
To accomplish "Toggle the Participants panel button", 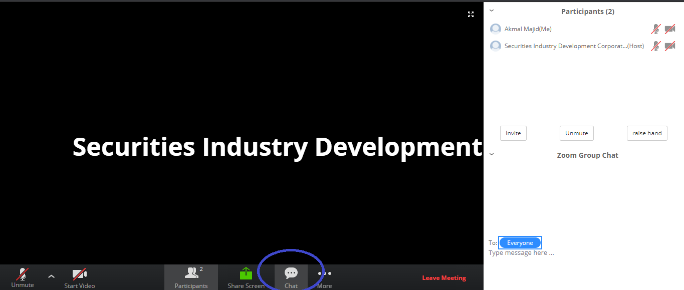I will click(x=191, y=277).
